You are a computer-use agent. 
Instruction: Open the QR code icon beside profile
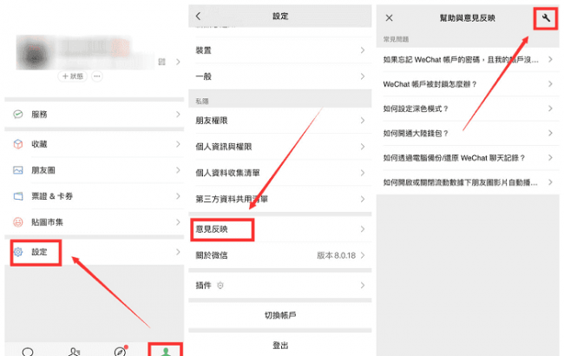(162, 62)
